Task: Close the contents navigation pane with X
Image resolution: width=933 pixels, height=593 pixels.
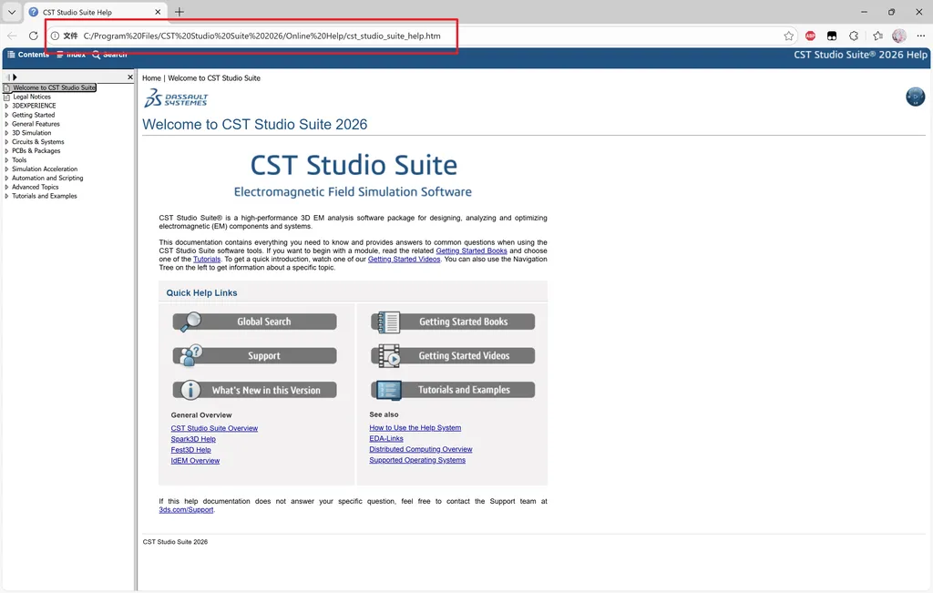Action: (130, 77)
